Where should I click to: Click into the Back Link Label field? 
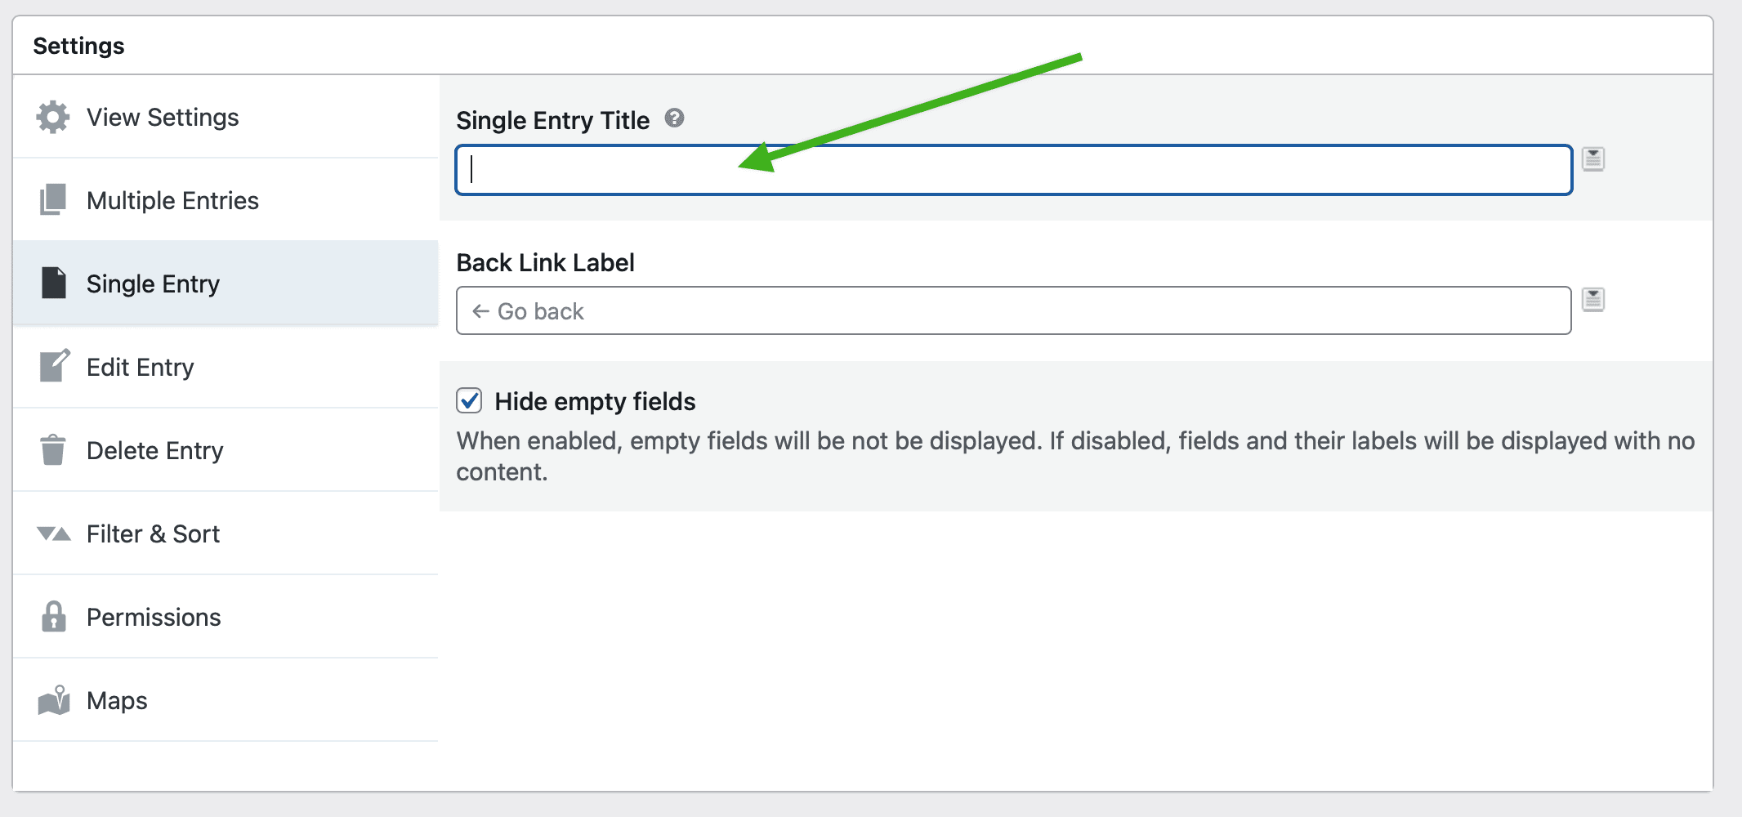tap(1013, 310)
